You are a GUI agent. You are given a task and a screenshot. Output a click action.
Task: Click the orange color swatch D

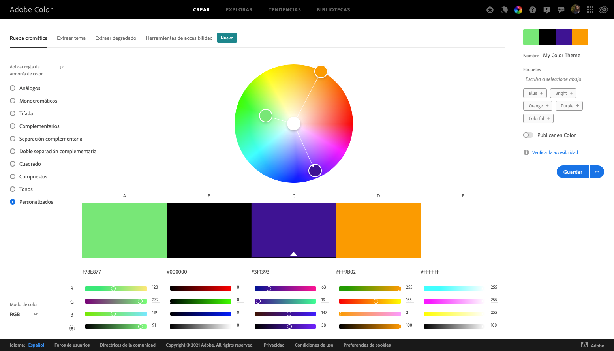pos(378,230)
